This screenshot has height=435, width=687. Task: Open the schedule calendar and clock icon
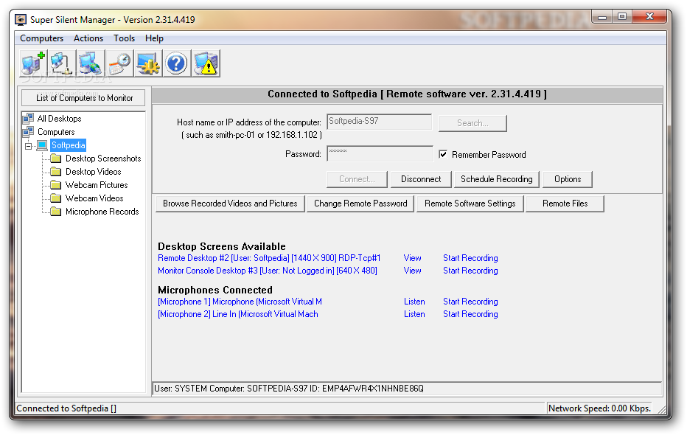(x=119, y=63)
